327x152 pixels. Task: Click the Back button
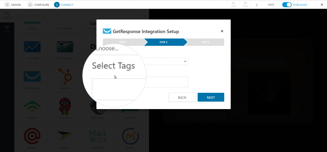[182, 97]
